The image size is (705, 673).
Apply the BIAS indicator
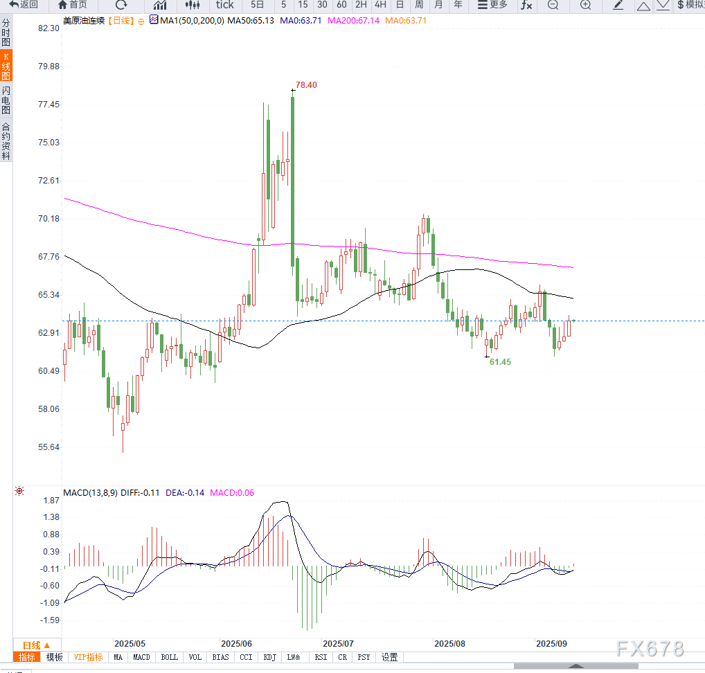(220, 657)
